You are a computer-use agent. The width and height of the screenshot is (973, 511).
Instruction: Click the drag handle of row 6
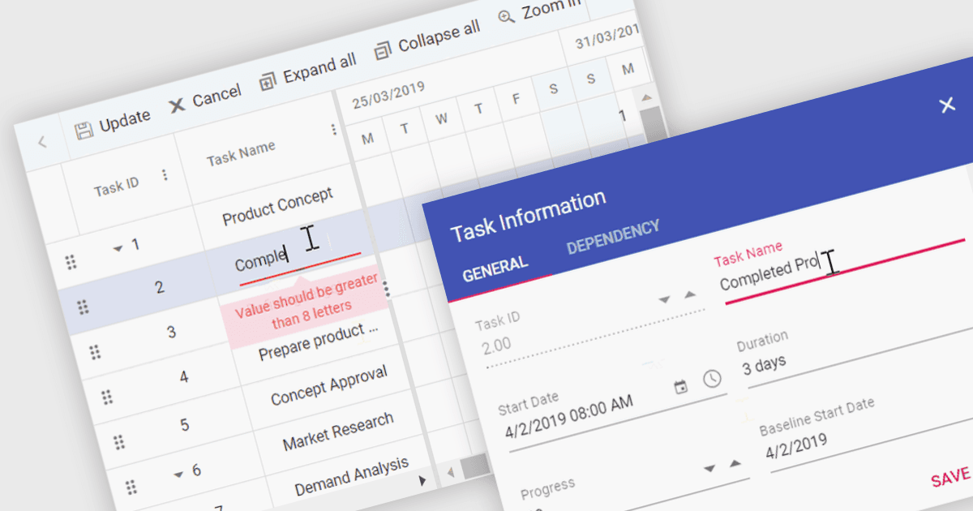tap(131, 487)
